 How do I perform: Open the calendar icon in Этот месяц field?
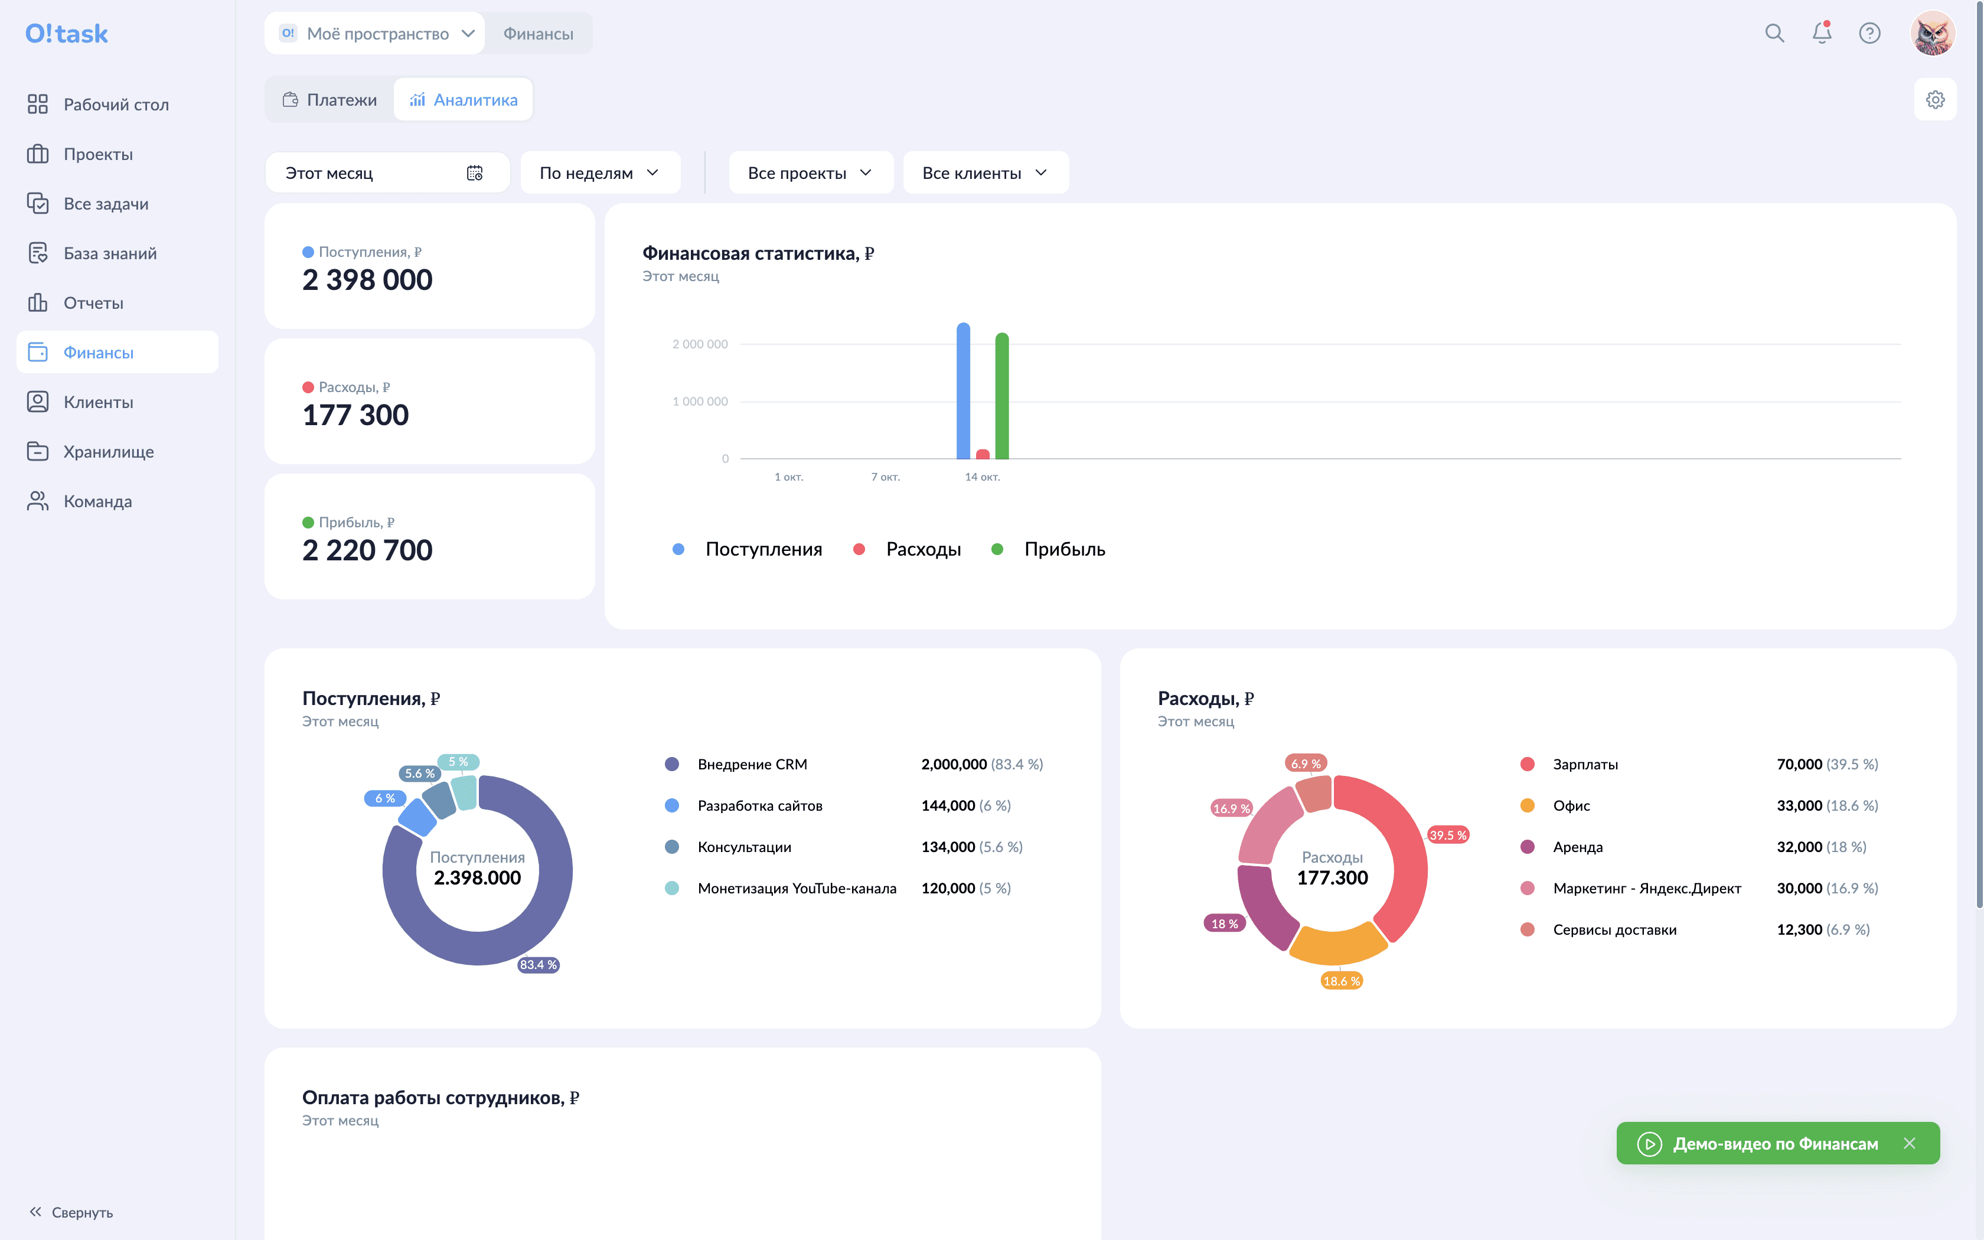pyautogui.click(x=475, y=173)
